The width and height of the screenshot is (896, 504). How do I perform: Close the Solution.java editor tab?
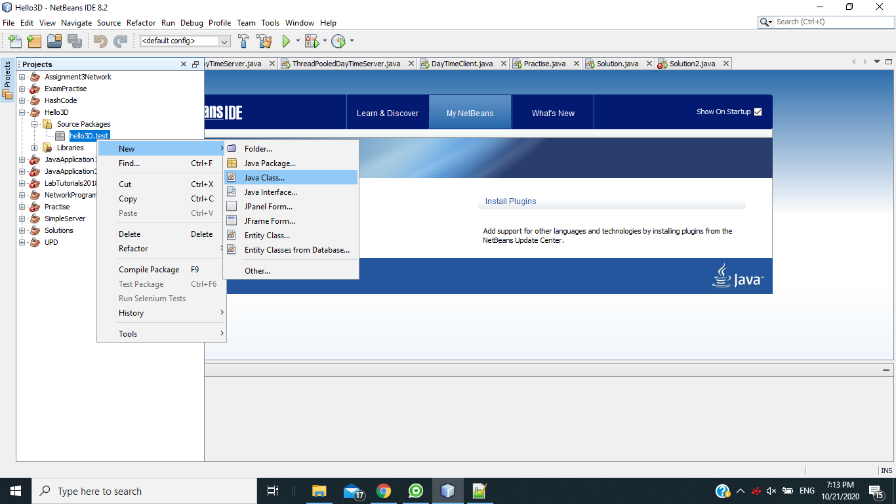649,64
